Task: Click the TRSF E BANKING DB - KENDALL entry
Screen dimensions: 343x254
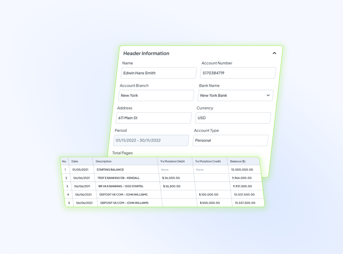Action: tap(119, 178)
